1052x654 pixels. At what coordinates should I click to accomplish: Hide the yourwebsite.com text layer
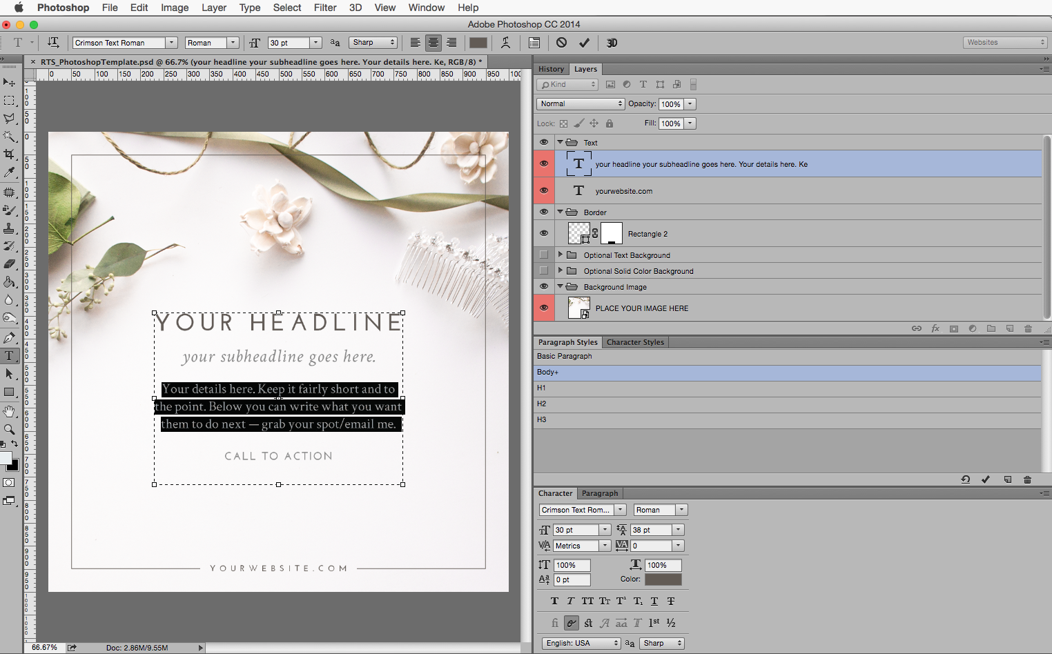544,191
